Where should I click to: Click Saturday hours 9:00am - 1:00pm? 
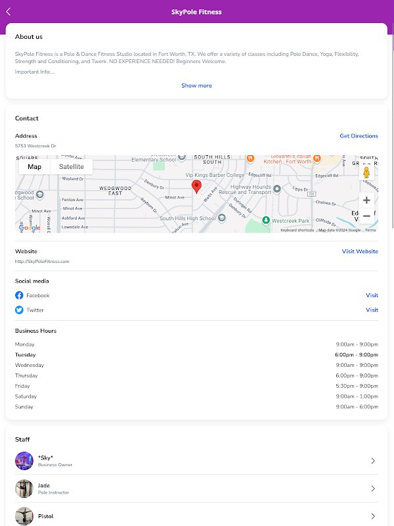point(357,396)
